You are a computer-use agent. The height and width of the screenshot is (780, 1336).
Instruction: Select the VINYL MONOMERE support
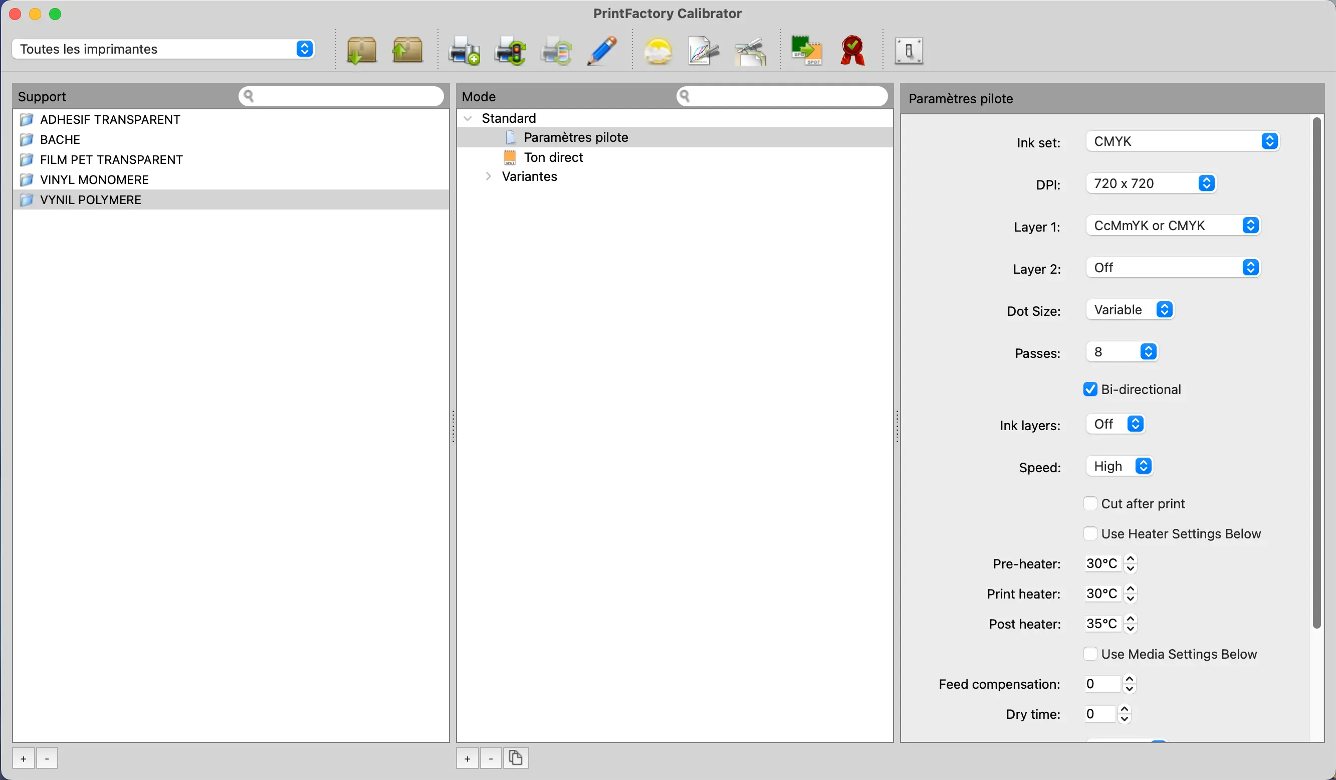[231, 180]
